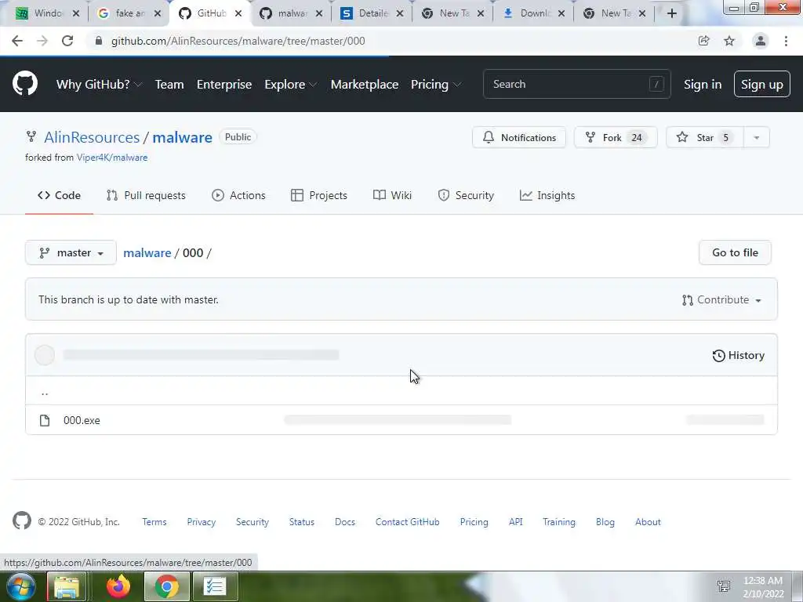Reload the page with the refresh icon

[x=67, y=41]
